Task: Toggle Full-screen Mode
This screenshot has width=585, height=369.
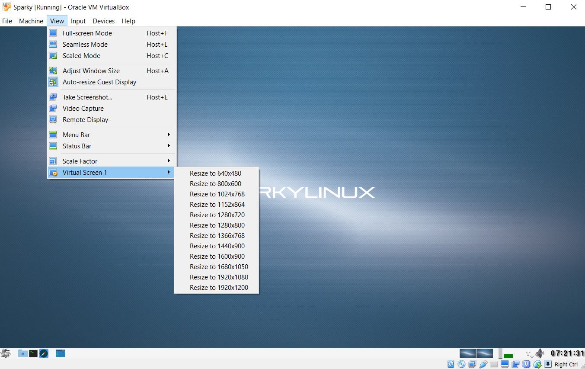Action: click(112, 33)
